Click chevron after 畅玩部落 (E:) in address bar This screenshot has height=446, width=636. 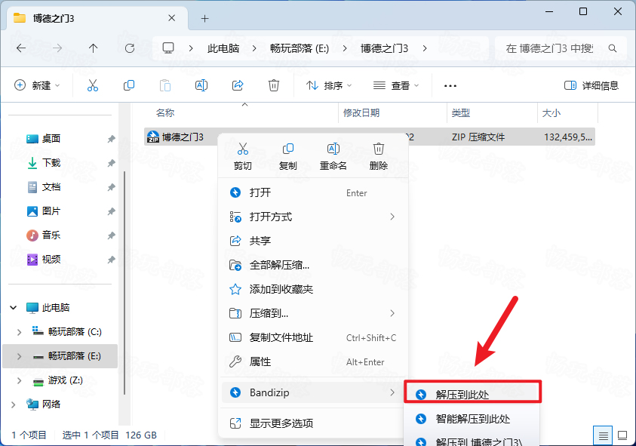click(x=344, y=48)
